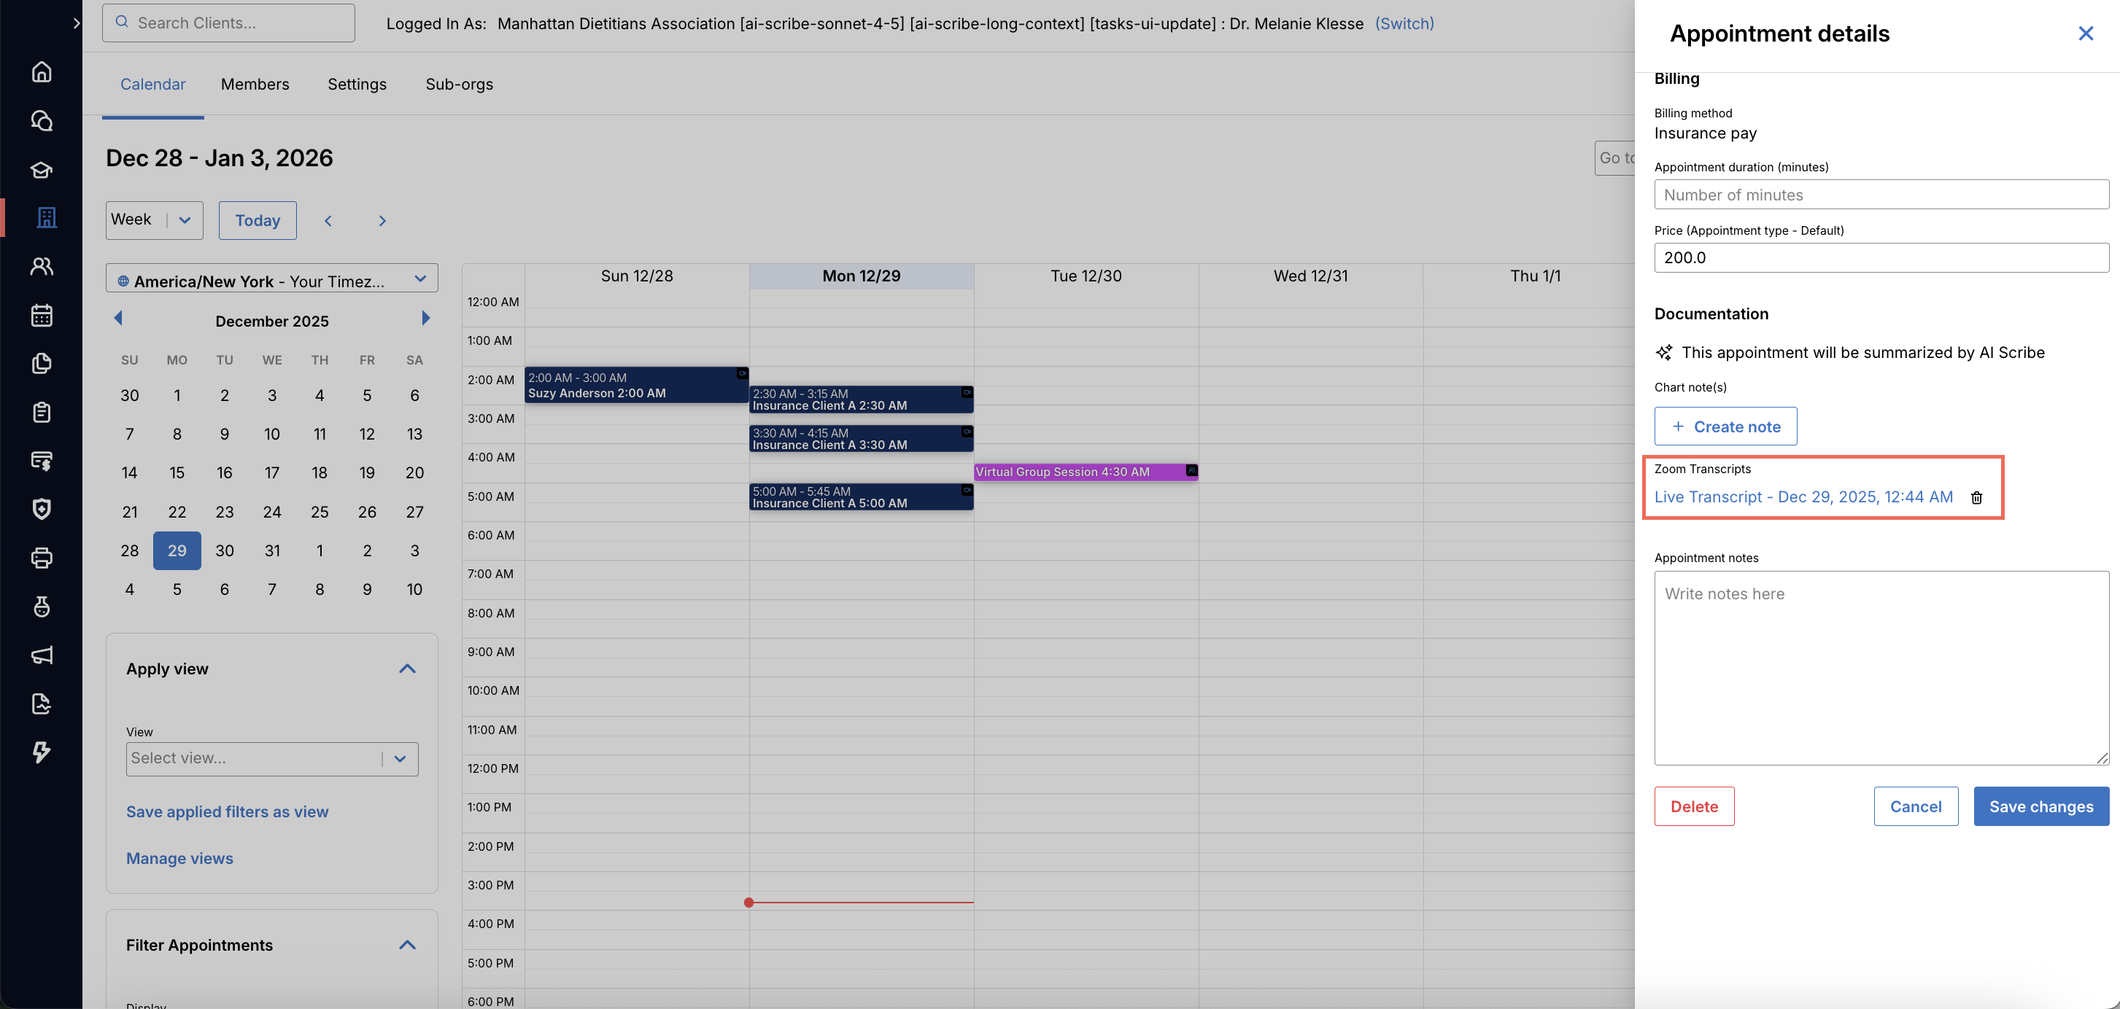This screenshot has height=1009, width=2120.
Task: Click the printer icon in sidebar
Action: point(41,558)
